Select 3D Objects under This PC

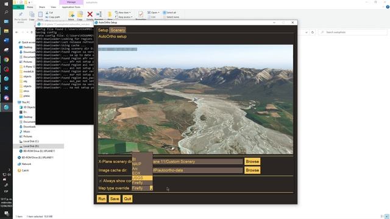pyautogui.click(x=27, y=107)
